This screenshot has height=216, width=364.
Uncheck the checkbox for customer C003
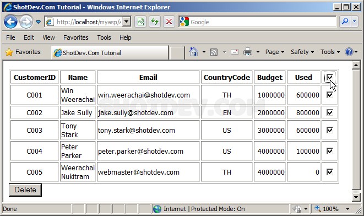click(x=330, y=130)
